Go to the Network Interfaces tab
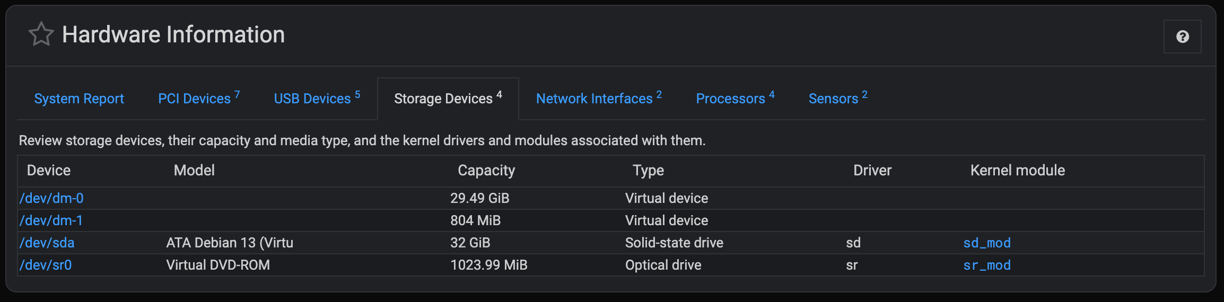The width and height of the screenshot is (1224, 302). coord(599,99)
